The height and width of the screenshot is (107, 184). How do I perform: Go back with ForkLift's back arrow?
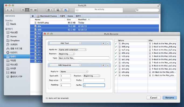point(7,10)
